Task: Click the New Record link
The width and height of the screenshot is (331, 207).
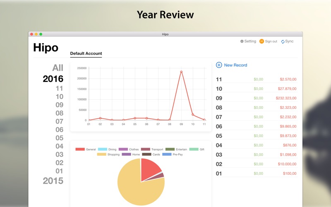Action: tap(235, 65)
